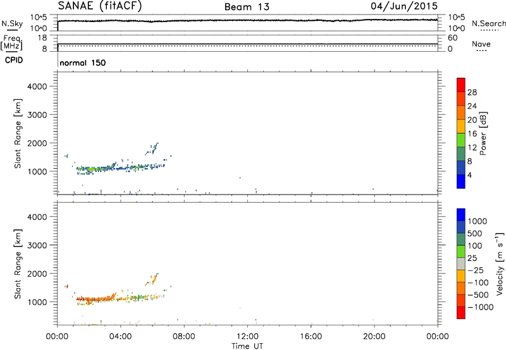Click the Nave legend label

point(481,44)
